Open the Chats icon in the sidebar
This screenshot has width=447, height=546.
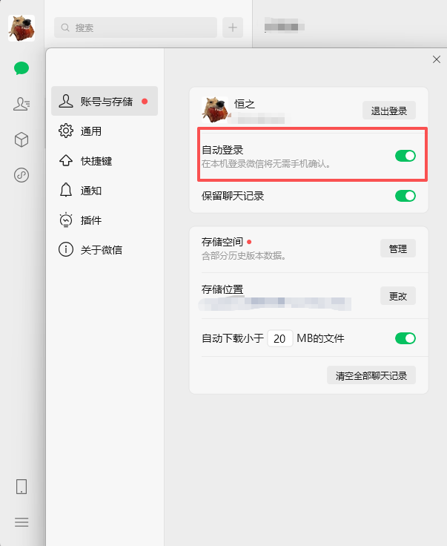point(21,68)
